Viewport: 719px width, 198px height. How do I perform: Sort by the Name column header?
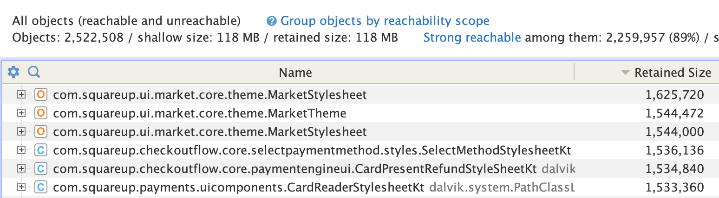295,73
